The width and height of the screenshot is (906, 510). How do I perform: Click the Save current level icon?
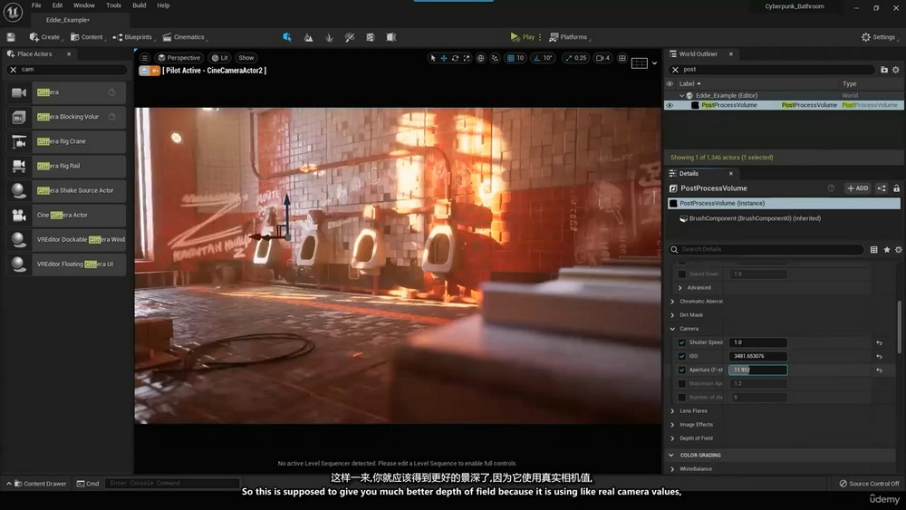(x=10, y=37)
